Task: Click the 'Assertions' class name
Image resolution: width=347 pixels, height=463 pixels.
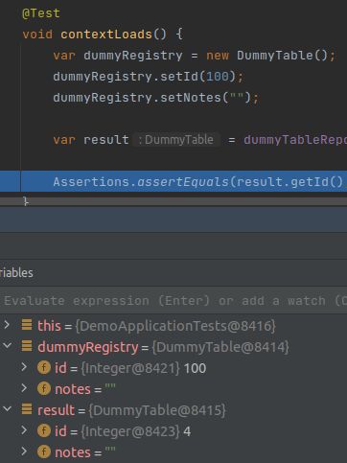Action: tap(91, 182)
